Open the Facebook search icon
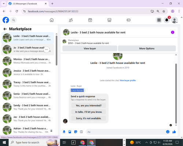Viewport: 183px width, 146px height. click(x=14, y=20)
